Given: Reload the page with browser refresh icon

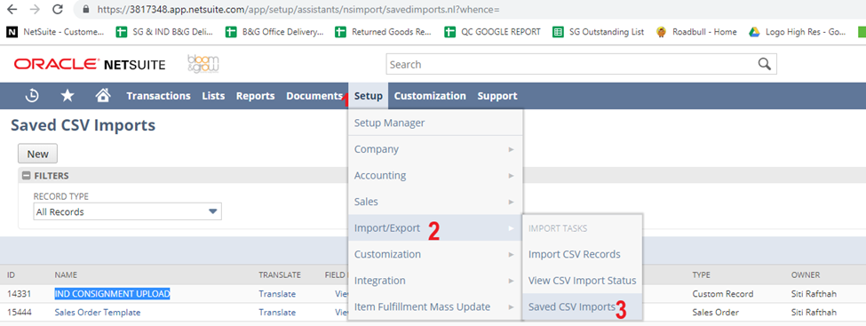Looking at the screenshot, I should (x=56, y=10).
